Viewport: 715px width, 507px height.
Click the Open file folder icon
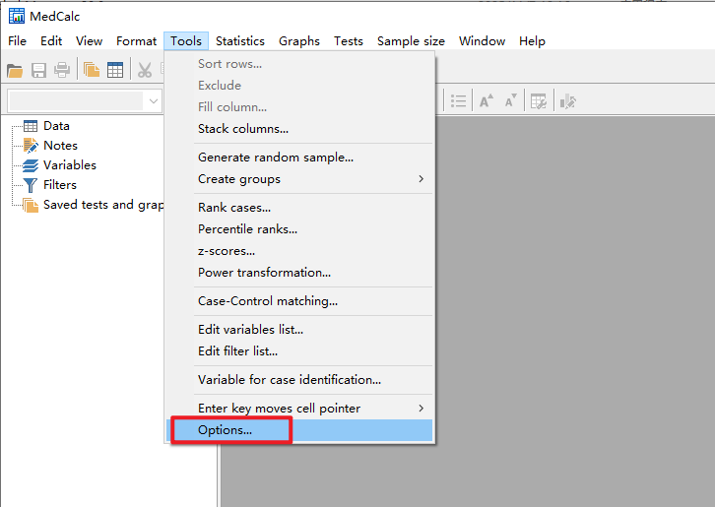point(15,70)
